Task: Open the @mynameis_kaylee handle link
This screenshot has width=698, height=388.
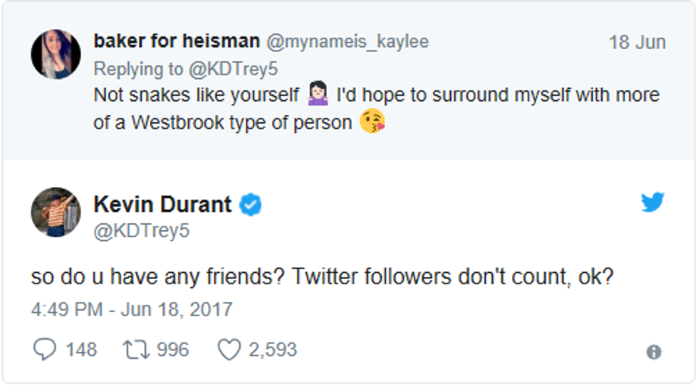Action: click(348, 42)
